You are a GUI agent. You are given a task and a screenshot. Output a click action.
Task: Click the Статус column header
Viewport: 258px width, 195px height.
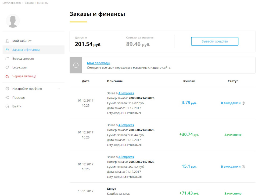click(x=233, y=81)
